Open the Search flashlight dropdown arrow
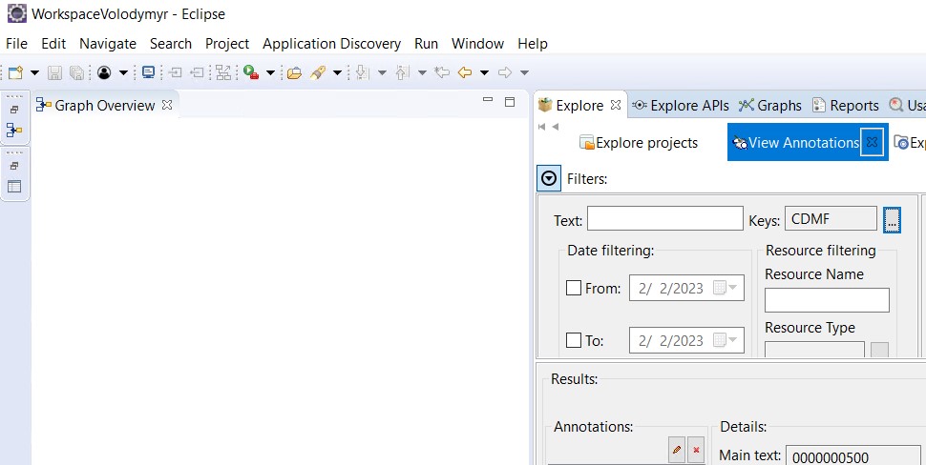The height and width of the screenshot is (465, 926). 337,73
